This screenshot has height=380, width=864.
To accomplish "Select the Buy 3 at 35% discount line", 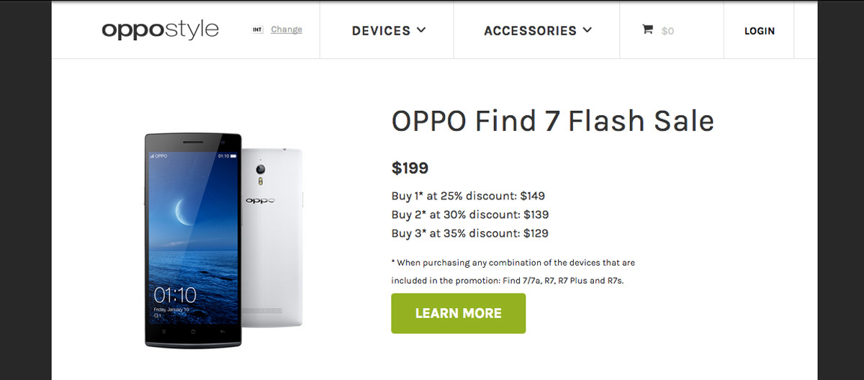I will point(470,233).
